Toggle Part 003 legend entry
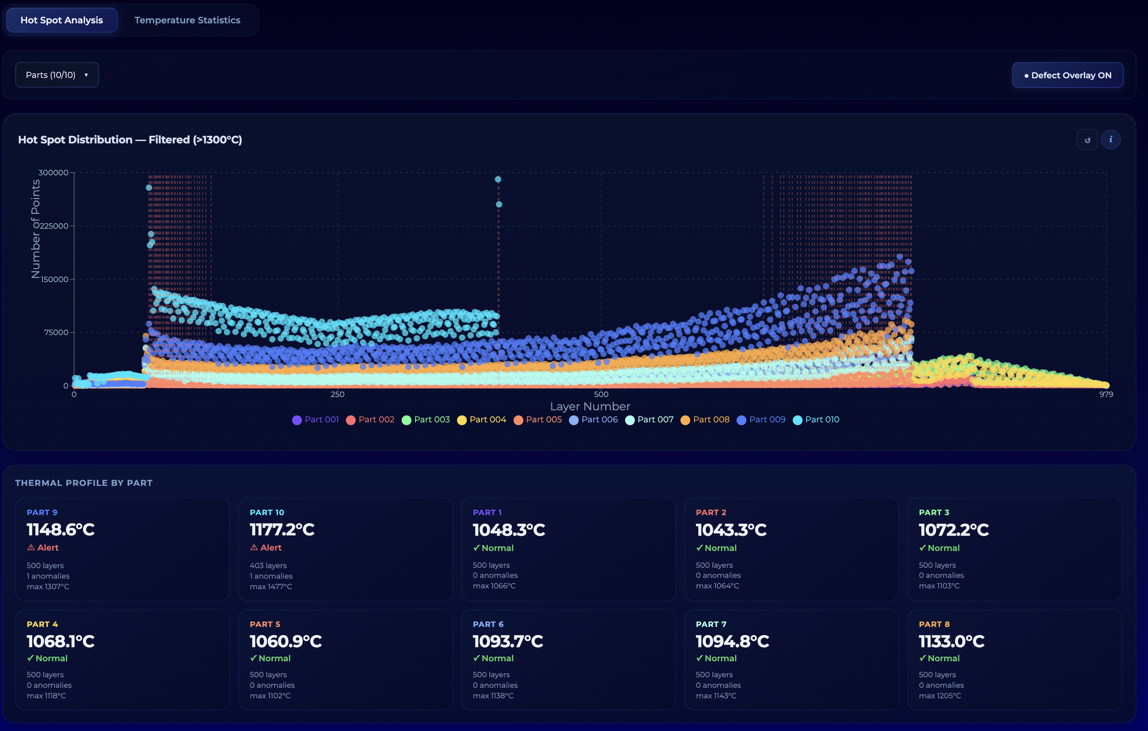Image resolution: width=1148 pixels, height=731 pixels. 426,420
